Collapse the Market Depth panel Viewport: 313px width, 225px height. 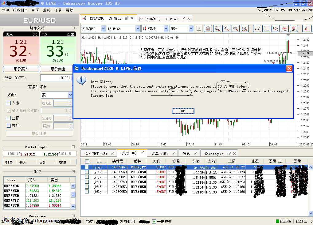click(x=73, y=147)
